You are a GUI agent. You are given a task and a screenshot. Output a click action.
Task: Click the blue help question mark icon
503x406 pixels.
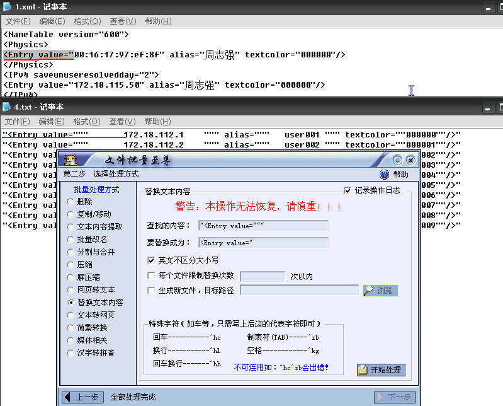(x=384, y=175)
